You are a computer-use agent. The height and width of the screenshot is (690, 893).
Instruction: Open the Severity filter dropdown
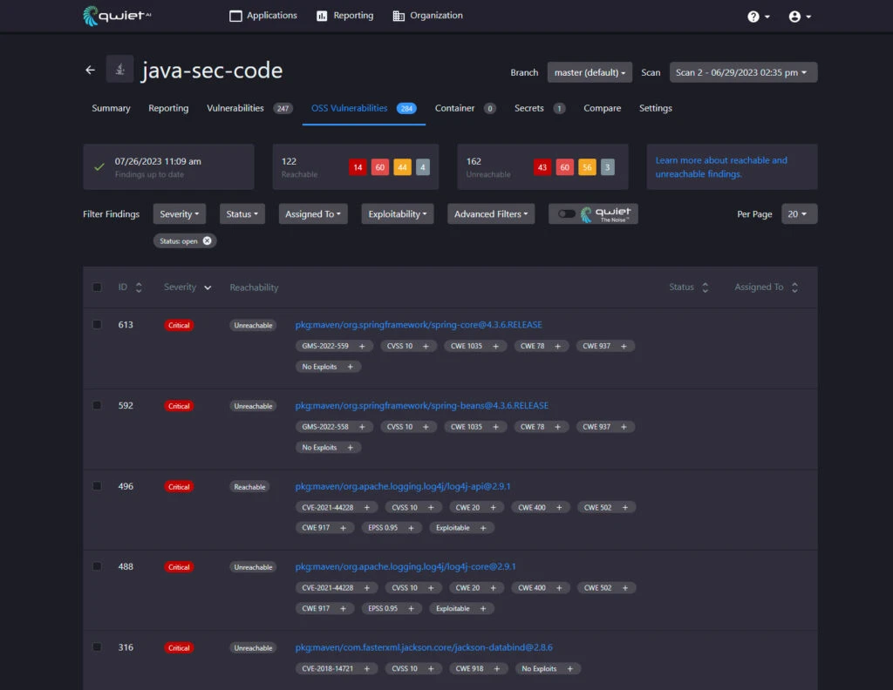pyautogui.click(x=179, y=213)
